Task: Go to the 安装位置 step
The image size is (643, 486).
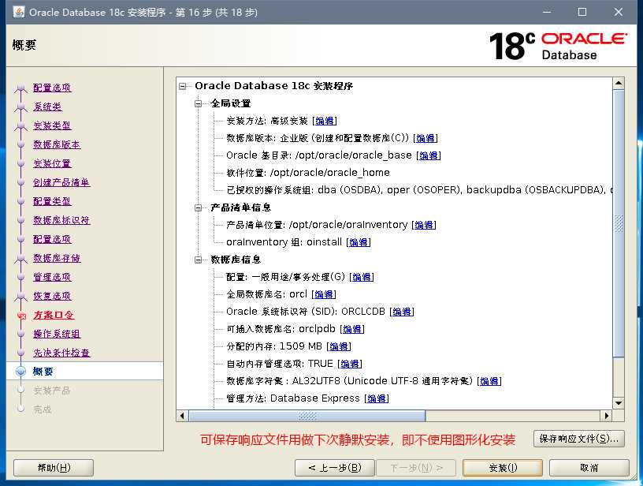Action: click(52, 163)
